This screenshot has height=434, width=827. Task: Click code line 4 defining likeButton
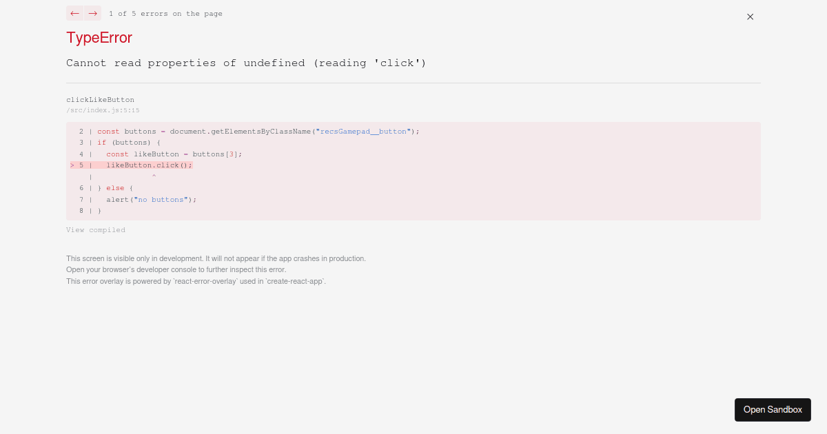pyautogui.click(x=172, y=154)
